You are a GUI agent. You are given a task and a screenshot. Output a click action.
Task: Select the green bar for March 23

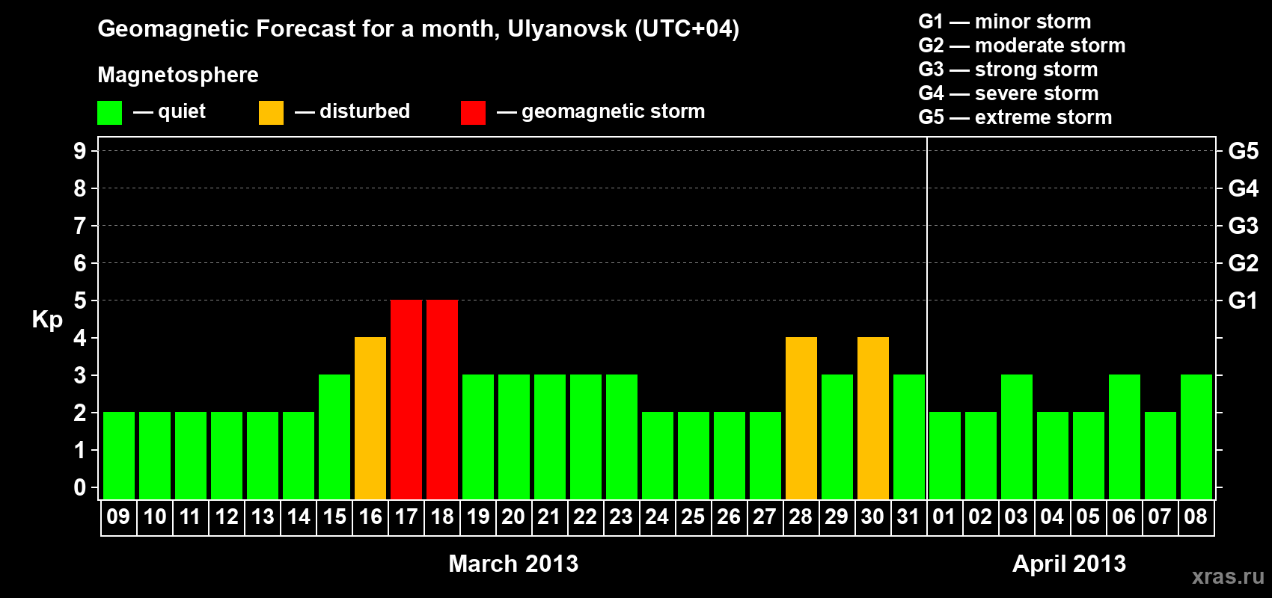[622, 437]
